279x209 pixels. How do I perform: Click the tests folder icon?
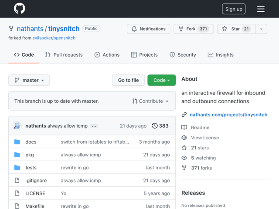(x=17, y=168)
